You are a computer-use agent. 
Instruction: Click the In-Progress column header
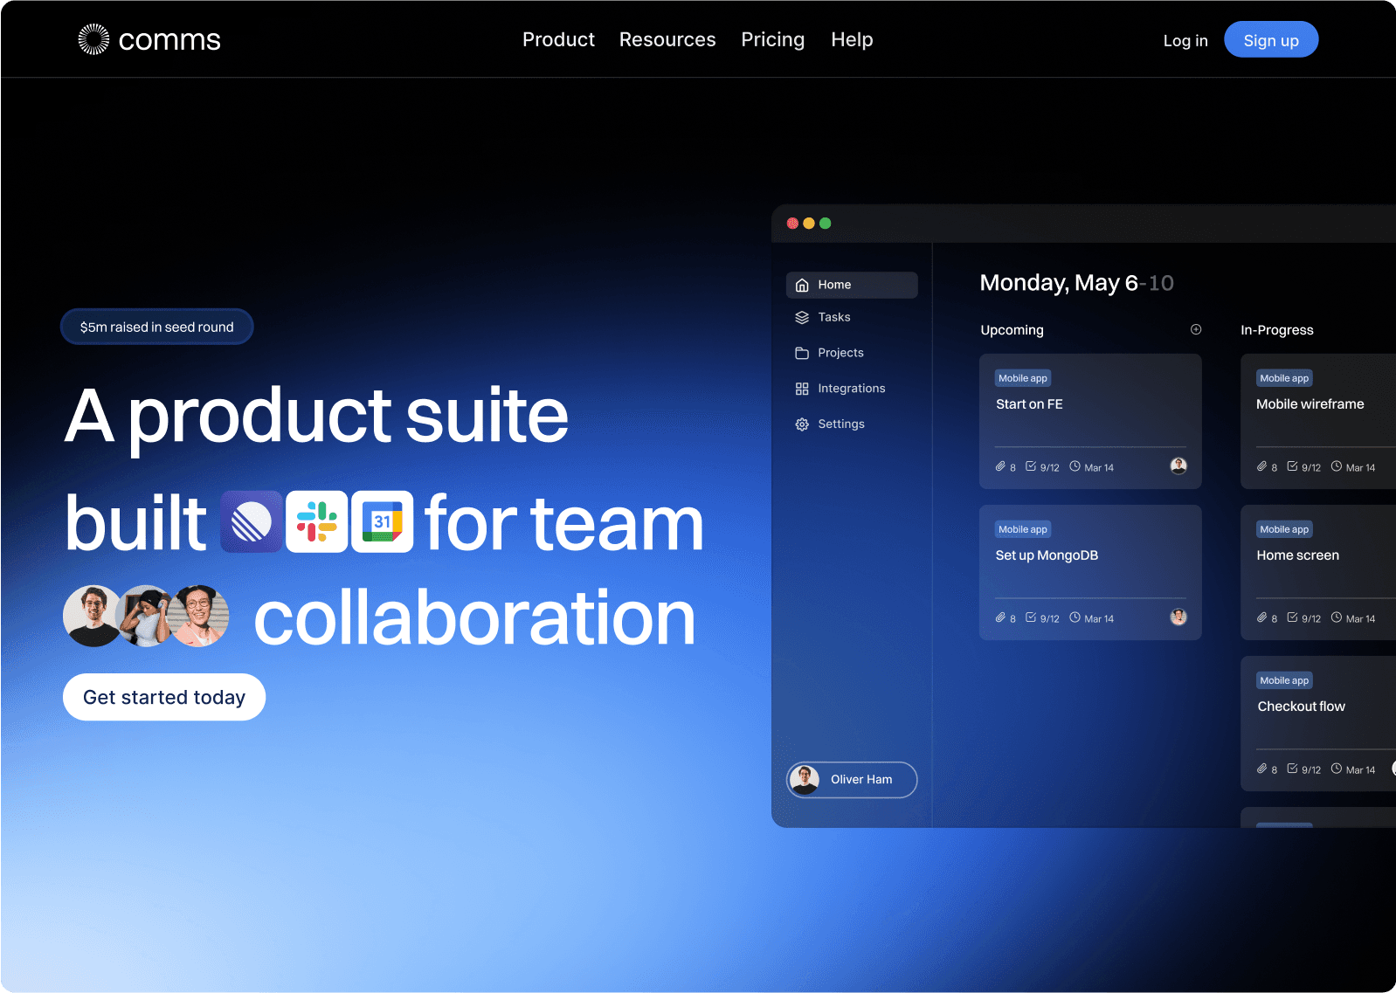(x=1277, y=330)
